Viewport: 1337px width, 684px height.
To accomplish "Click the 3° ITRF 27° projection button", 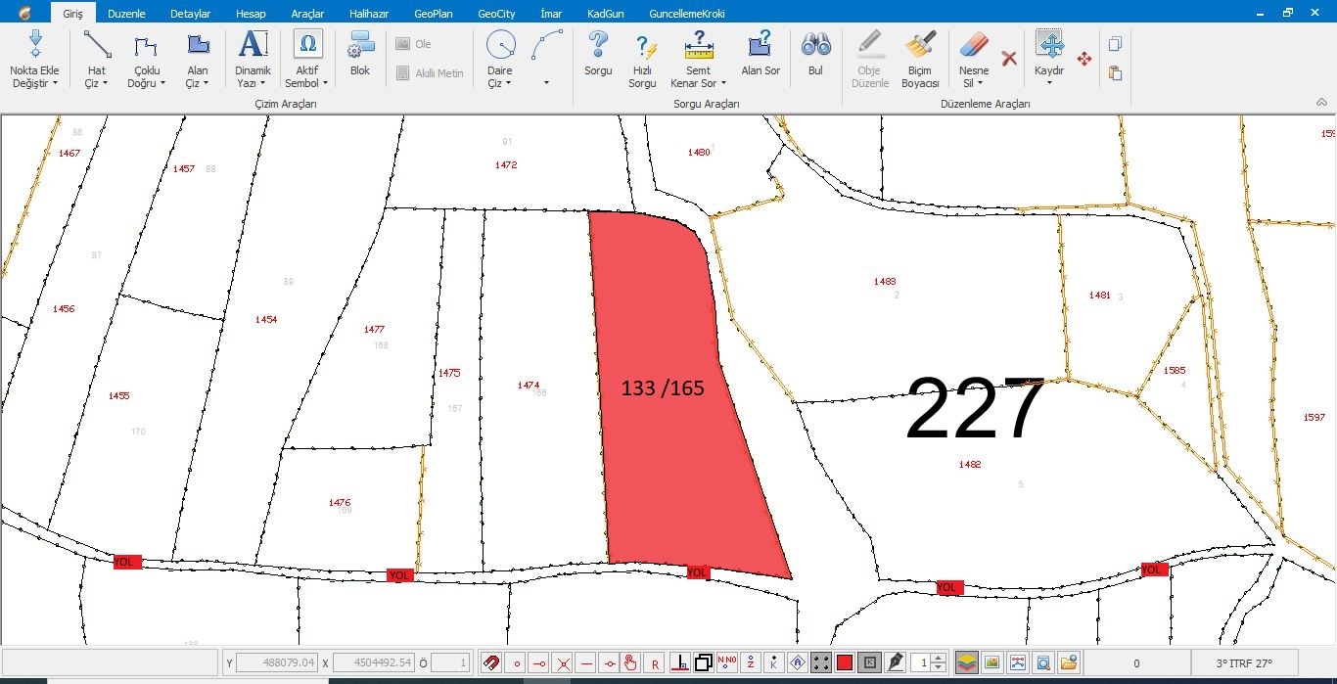I will [x=1244, y=662].
